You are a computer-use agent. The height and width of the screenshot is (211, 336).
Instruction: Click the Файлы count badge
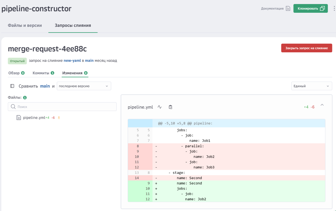[25, 98]
